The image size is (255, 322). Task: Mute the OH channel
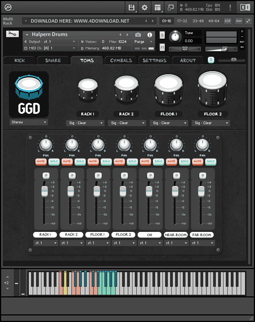click(x=145, y=162)
